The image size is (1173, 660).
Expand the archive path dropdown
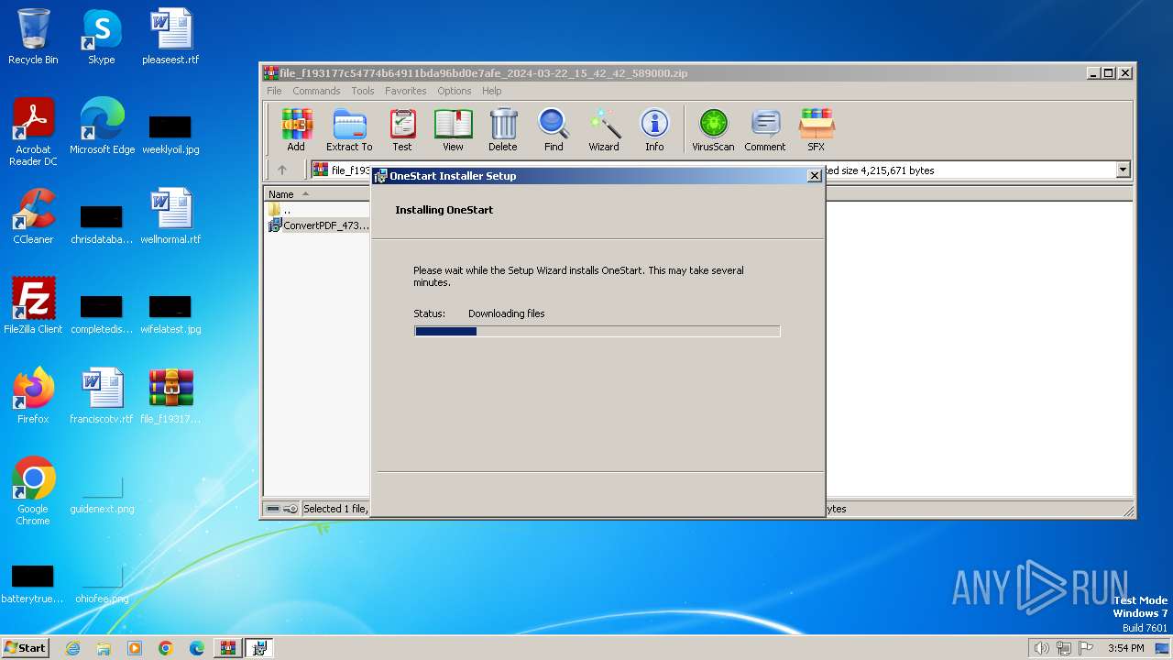(x=1123, y=170)
